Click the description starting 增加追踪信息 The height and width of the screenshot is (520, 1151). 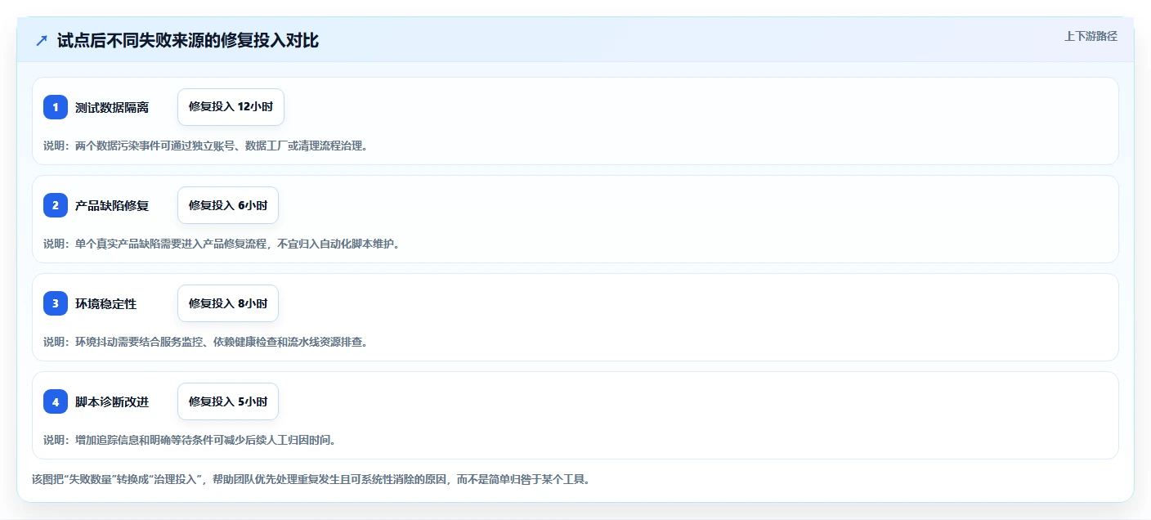190,440
